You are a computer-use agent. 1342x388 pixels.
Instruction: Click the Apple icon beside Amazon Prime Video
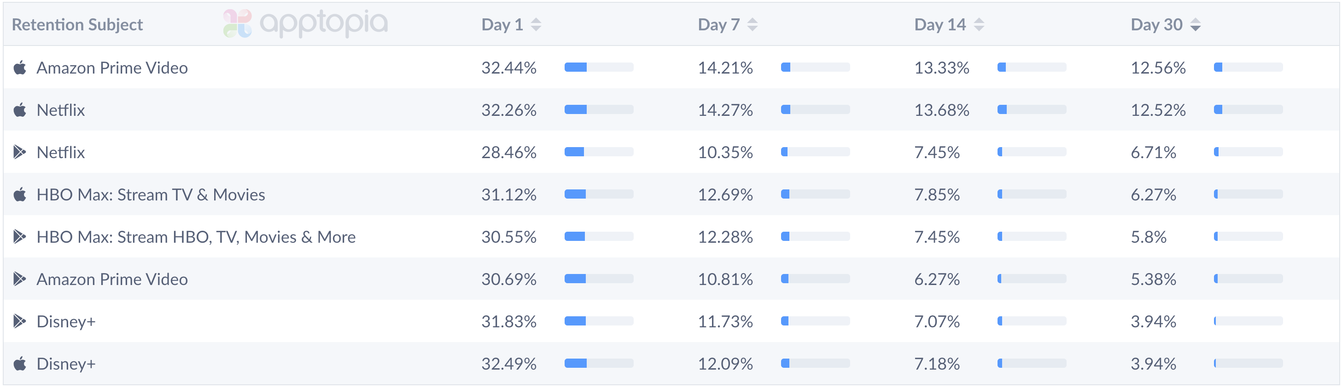pos(20,68)
